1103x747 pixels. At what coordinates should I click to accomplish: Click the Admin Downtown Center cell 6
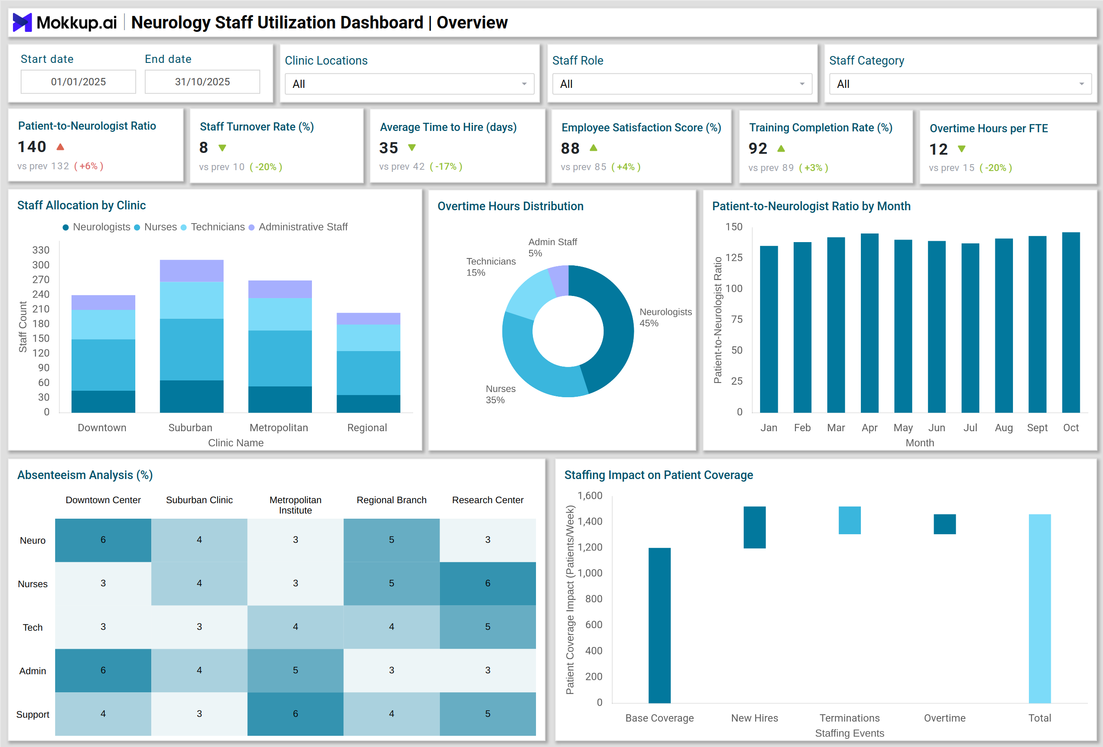103,671
